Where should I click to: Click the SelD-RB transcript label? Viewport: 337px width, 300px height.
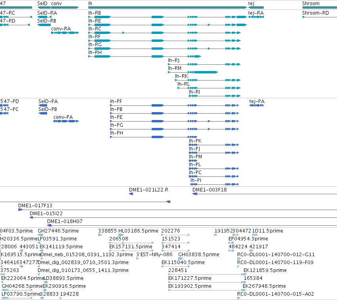tap(47, 21)
